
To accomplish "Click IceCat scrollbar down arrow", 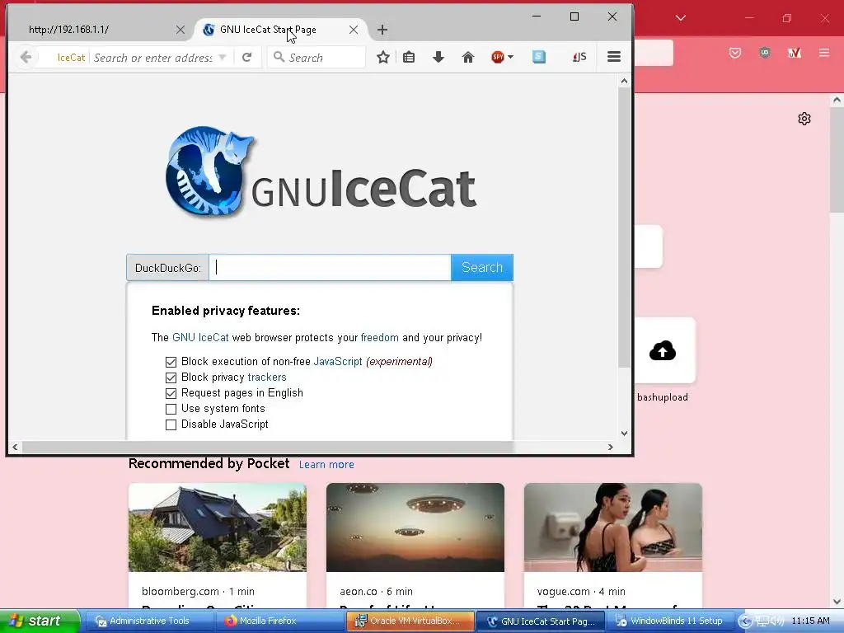I will (x=624, y=434).
